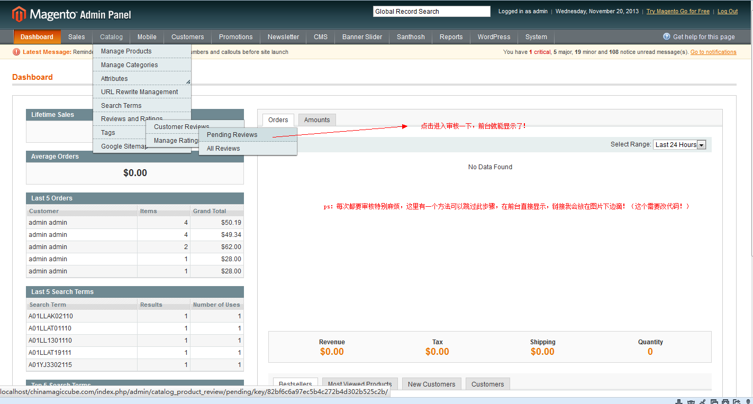The image size is (753, 404).
Task: Select Reviews and Ratings menu entry
Action: (x=132, y=119)
